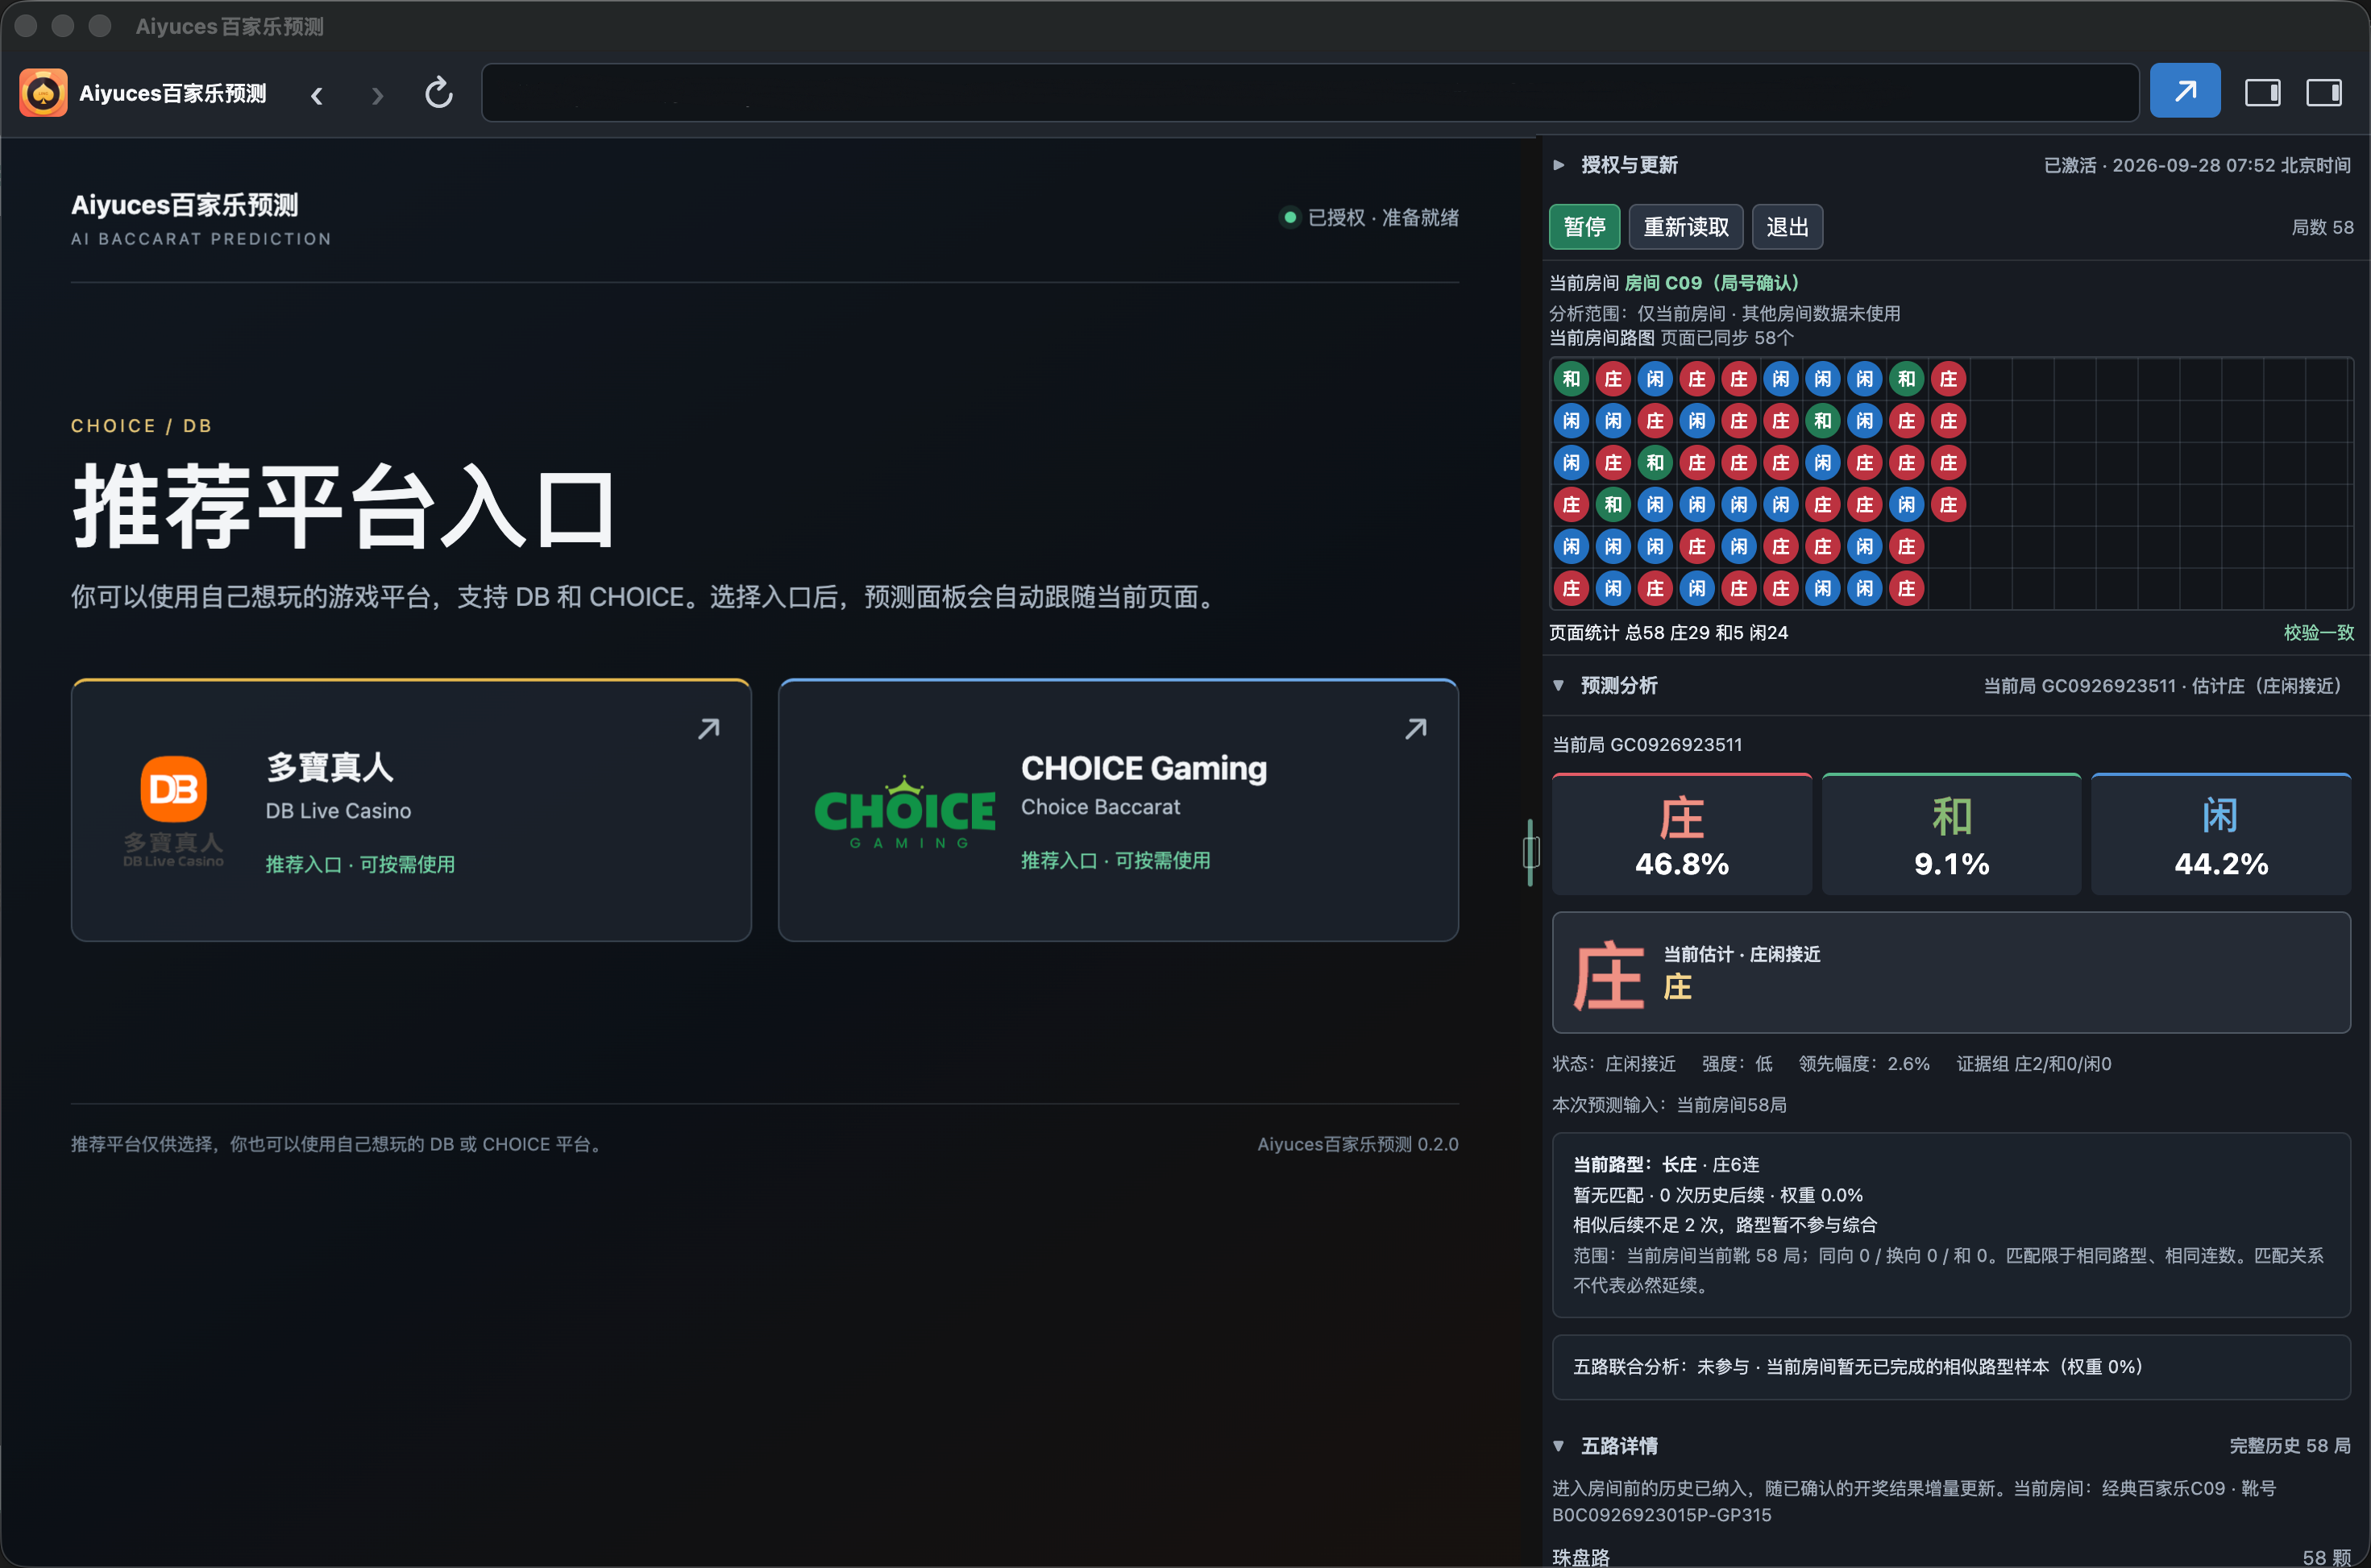Click the address bar input field
Image resolution: width=2371 pixels, height=1568 pixels.
pyautogui.click(x=1310, y=93)
